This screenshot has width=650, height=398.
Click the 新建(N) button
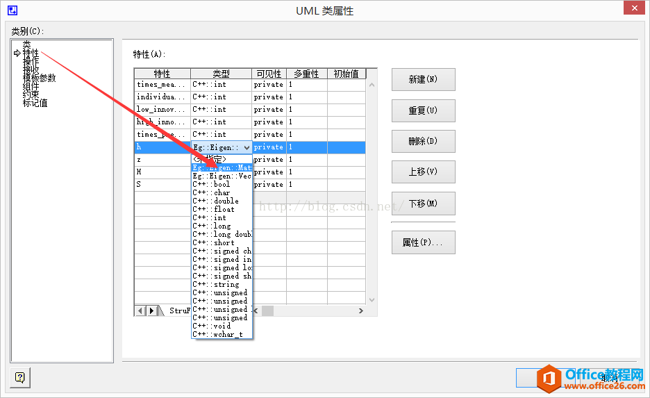coord(423,80)
